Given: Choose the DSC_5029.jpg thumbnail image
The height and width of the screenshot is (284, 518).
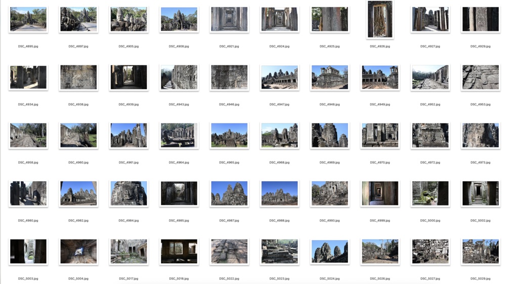Looking at the screenshot, I should pyautogui.click(x=481, y=251).
